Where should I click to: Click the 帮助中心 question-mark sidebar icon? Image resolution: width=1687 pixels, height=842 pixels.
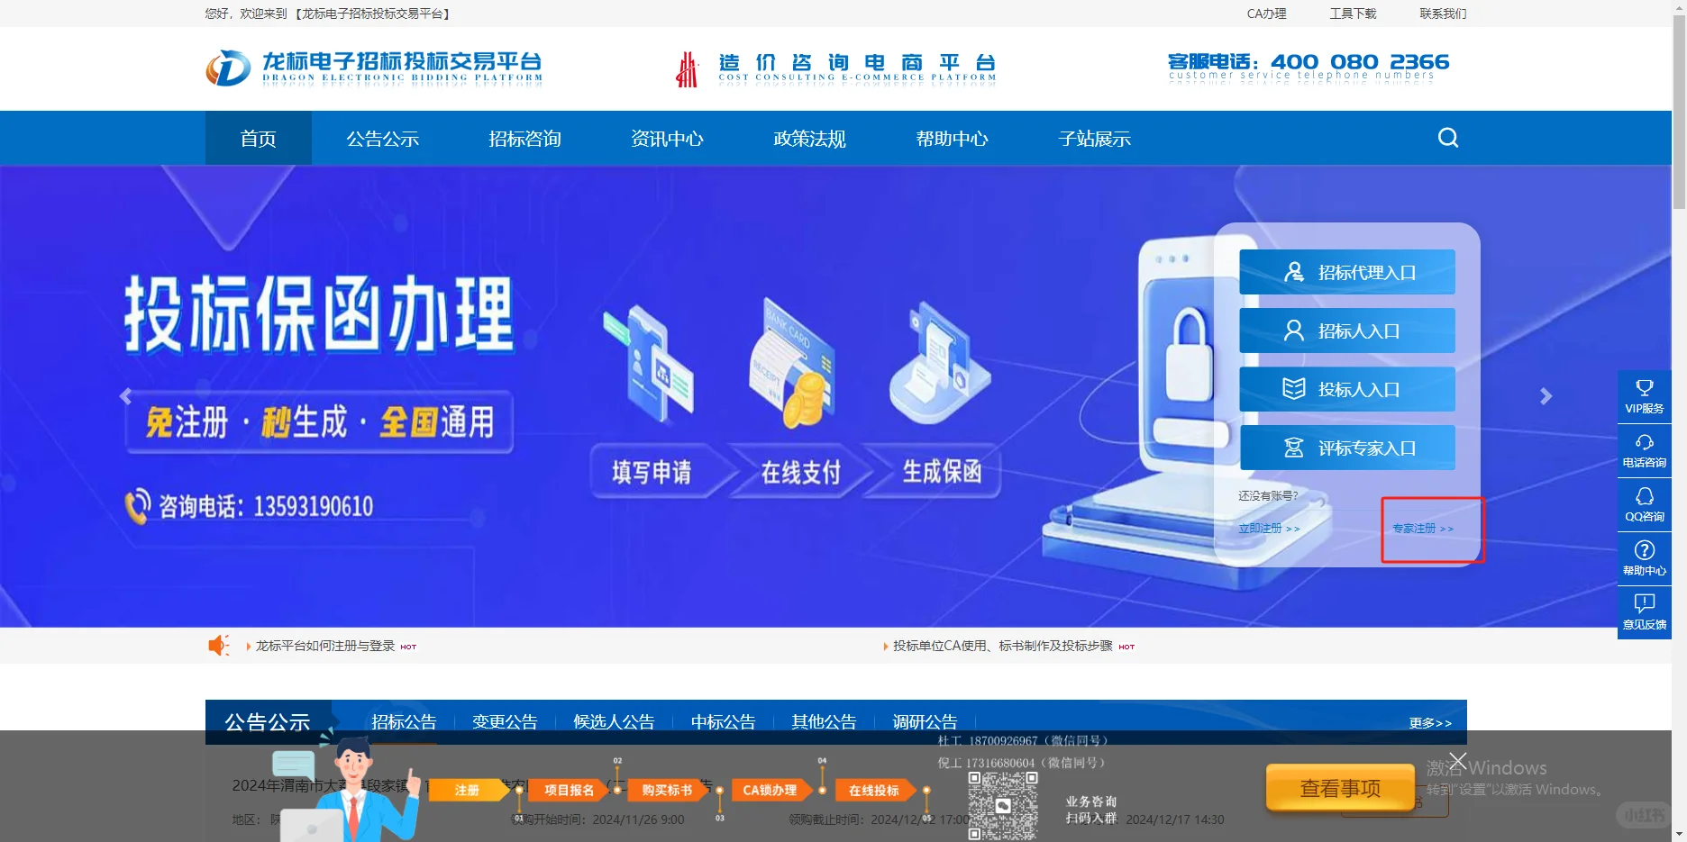click(1644, 557)
